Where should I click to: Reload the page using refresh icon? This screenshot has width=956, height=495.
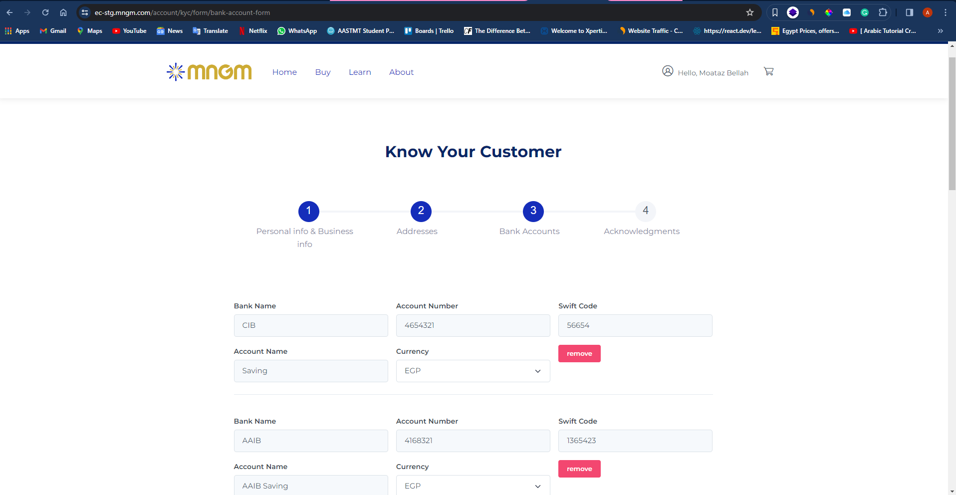[45, 12]
